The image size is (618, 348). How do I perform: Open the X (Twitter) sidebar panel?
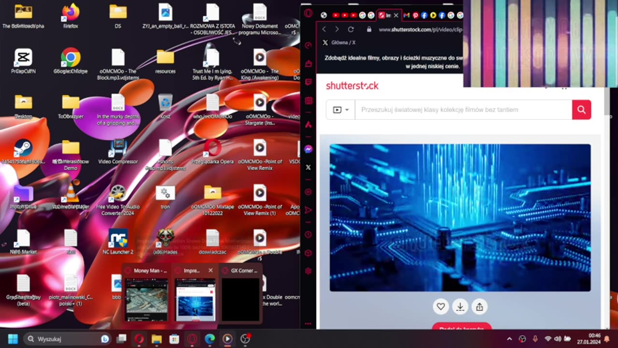[308, 167]
